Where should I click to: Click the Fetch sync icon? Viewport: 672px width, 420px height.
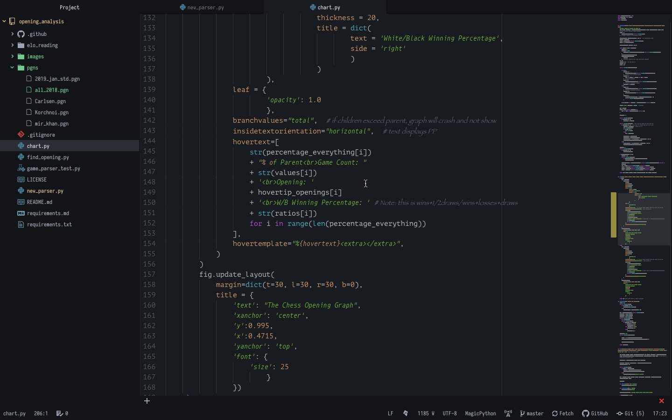[x=555, y=413]
